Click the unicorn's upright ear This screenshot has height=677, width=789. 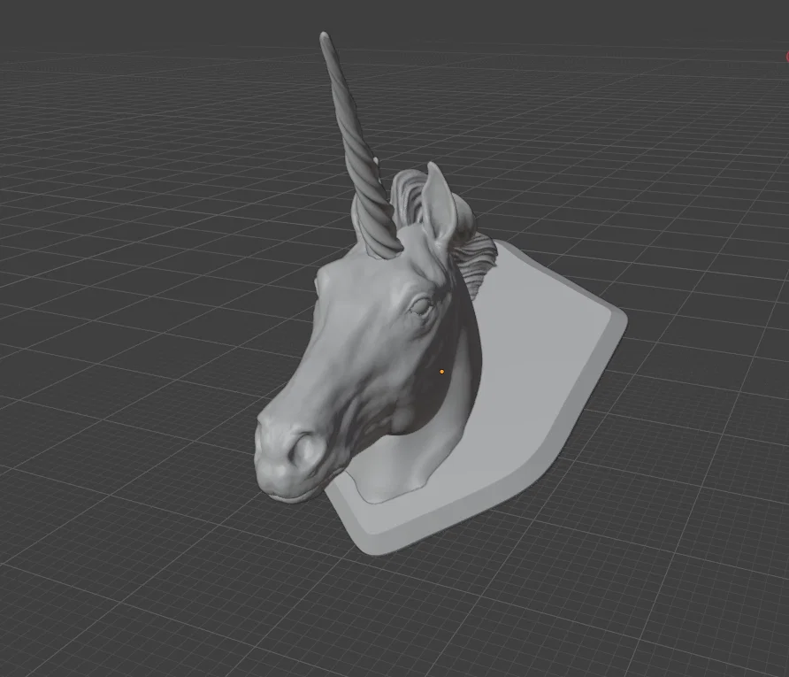[439, 206]
